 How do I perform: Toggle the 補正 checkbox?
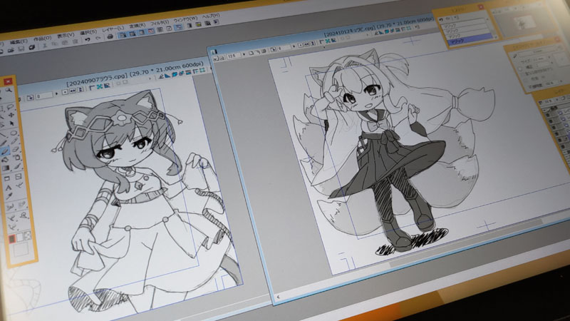(x=520, y=69)
